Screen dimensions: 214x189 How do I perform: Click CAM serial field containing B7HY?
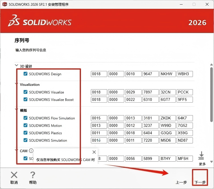tap(168, 158)
